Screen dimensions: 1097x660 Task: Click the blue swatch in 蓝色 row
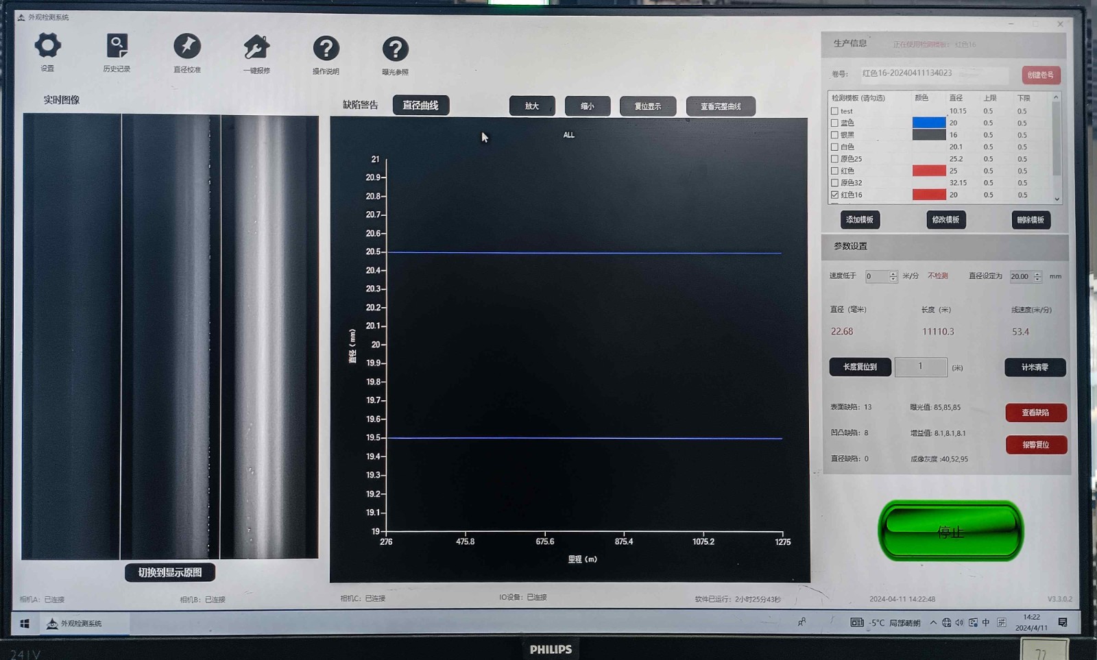click(x=929, y=123)
